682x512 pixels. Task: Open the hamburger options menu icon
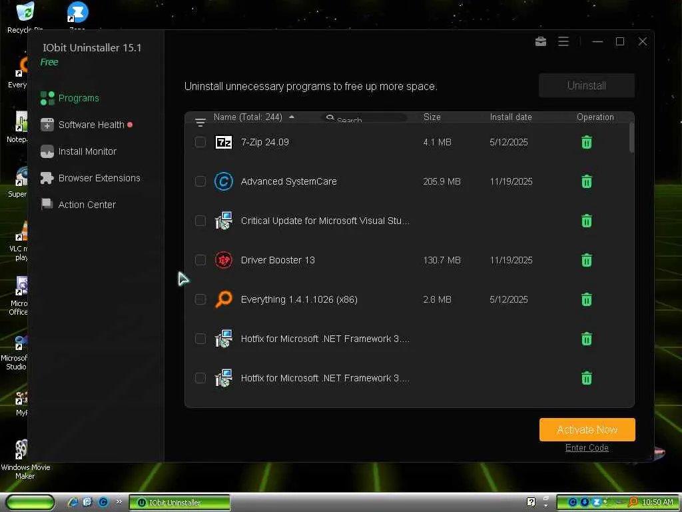point(563,41)
